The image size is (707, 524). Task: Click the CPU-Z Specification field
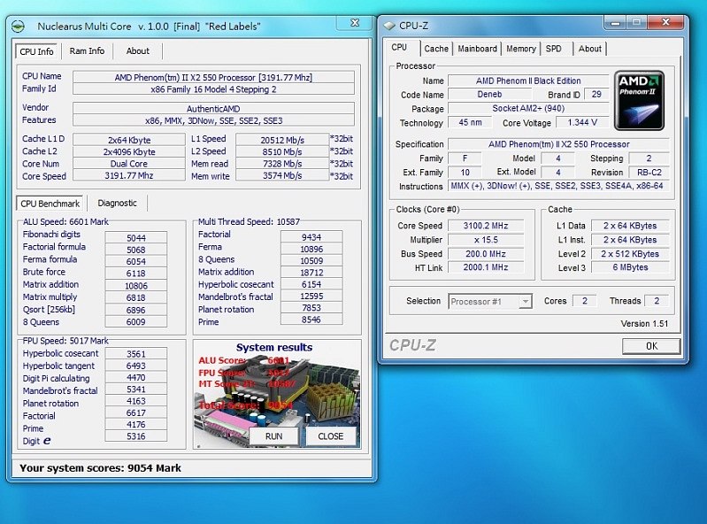(558, 144)
